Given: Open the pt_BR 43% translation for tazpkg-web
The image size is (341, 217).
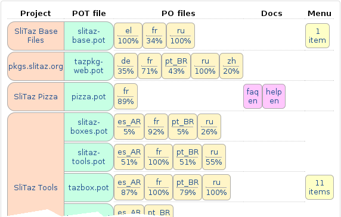Looking at the screenshot, I should coord(176,66).
